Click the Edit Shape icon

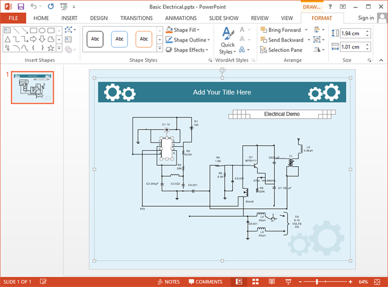69,30
